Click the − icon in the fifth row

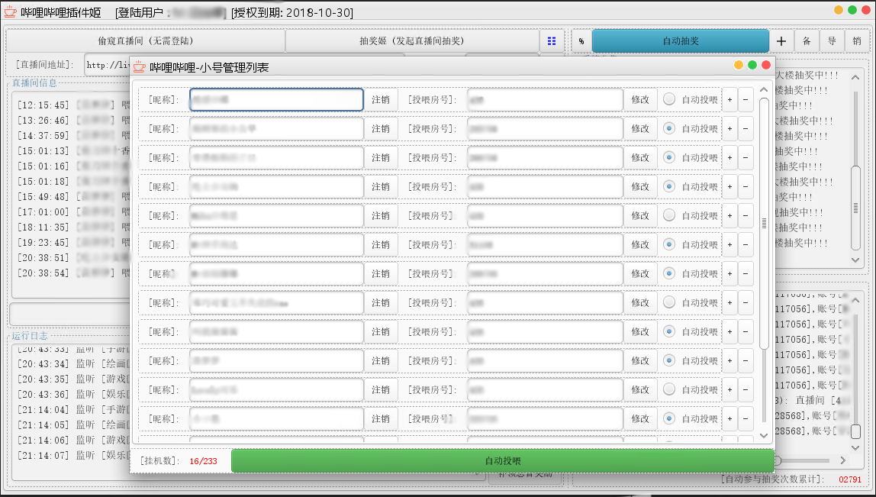(746, 215)
